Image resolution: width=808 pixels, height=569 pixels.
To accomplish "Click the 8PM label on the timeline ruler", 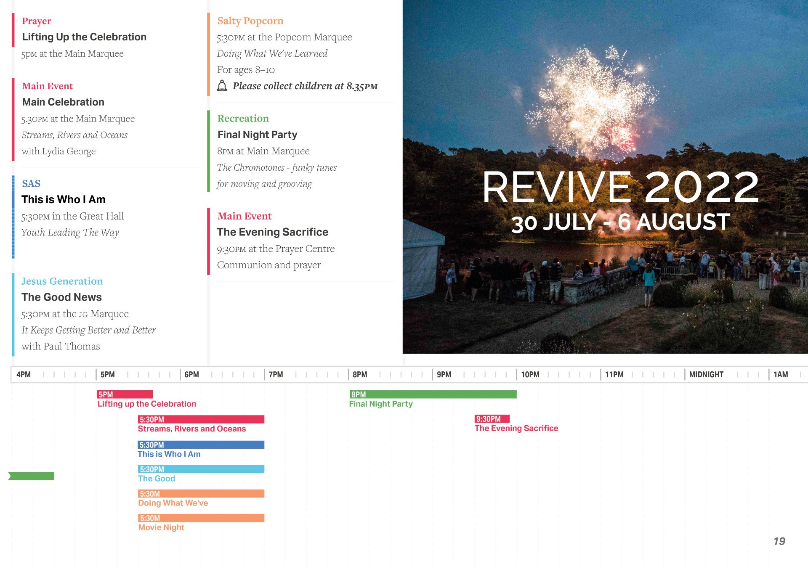I will point(360,374).
